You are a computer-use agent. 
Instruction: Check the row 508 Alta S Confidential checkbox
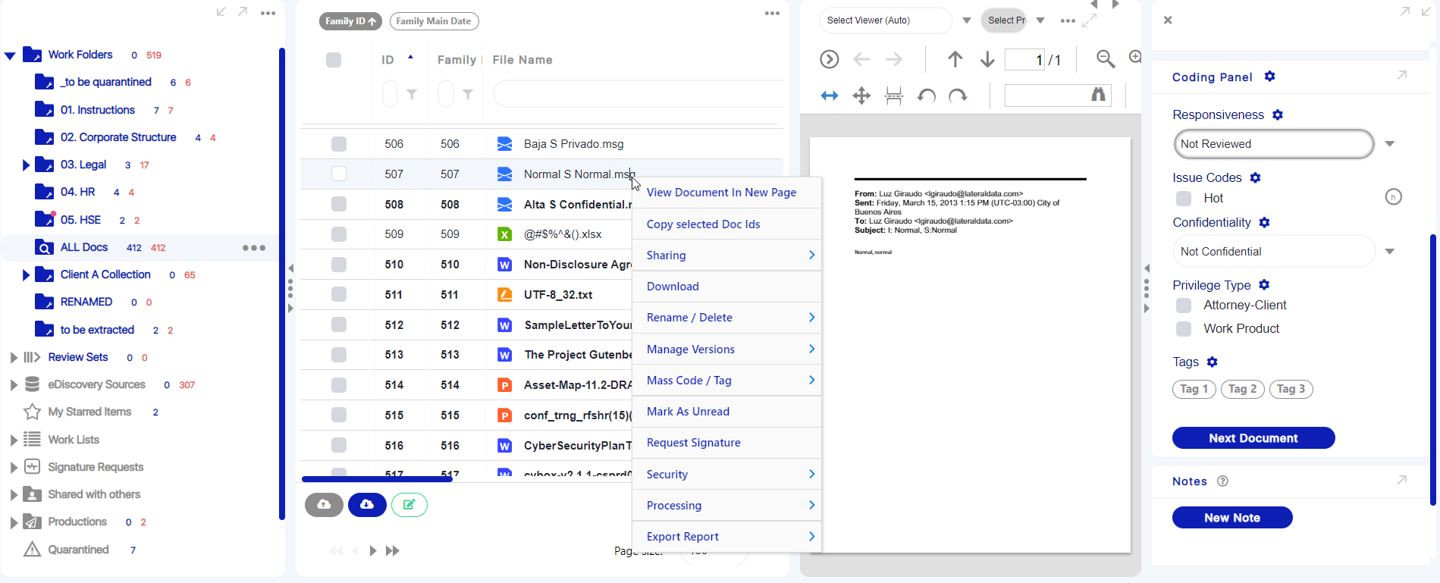point(339,205)
